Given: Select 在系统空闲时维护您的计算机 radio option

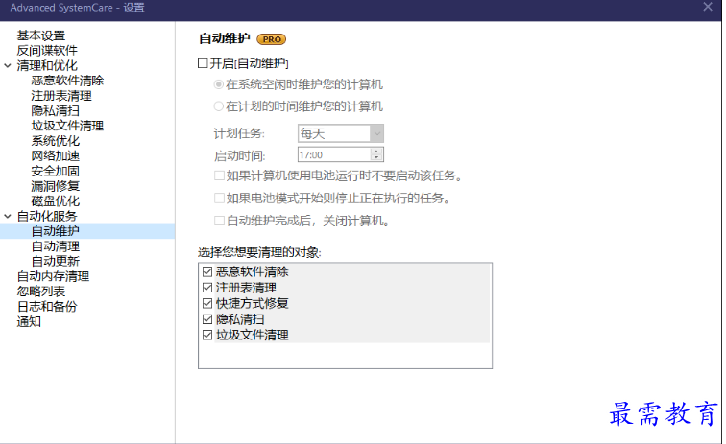Looking at the screenshot, I should pyautogui.click(x=219, y=84).
